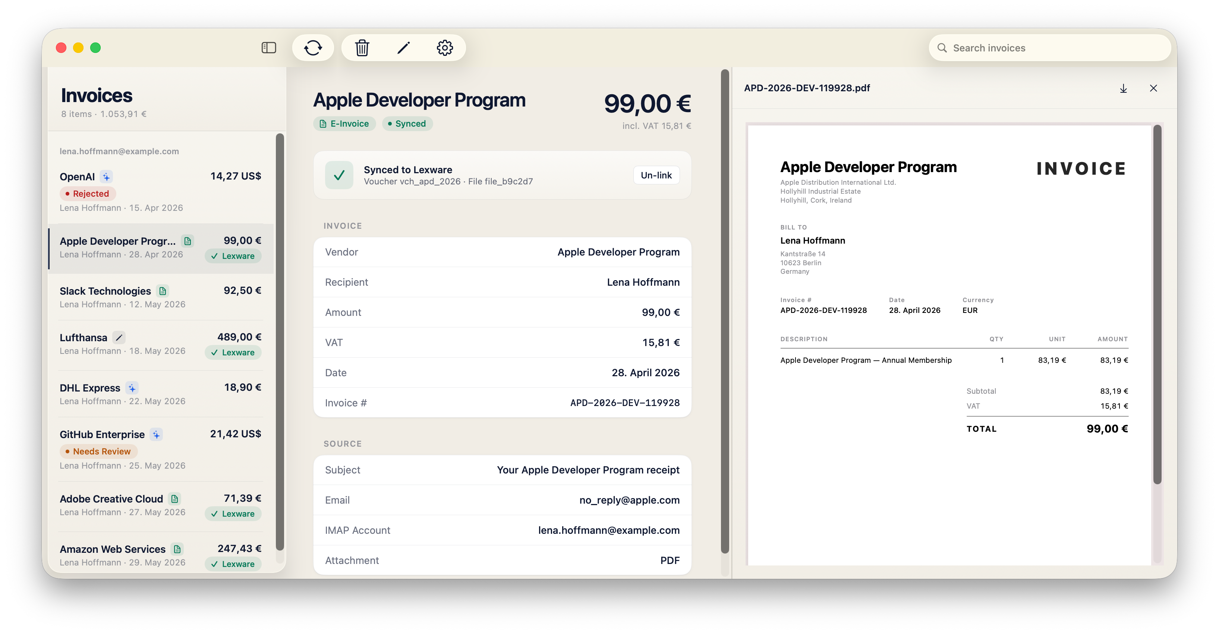Image resolution: width=1219 pixels, height=634 pixels.
Task: Click the invoice list scrollbar
Action: click(x=280, y=342)
